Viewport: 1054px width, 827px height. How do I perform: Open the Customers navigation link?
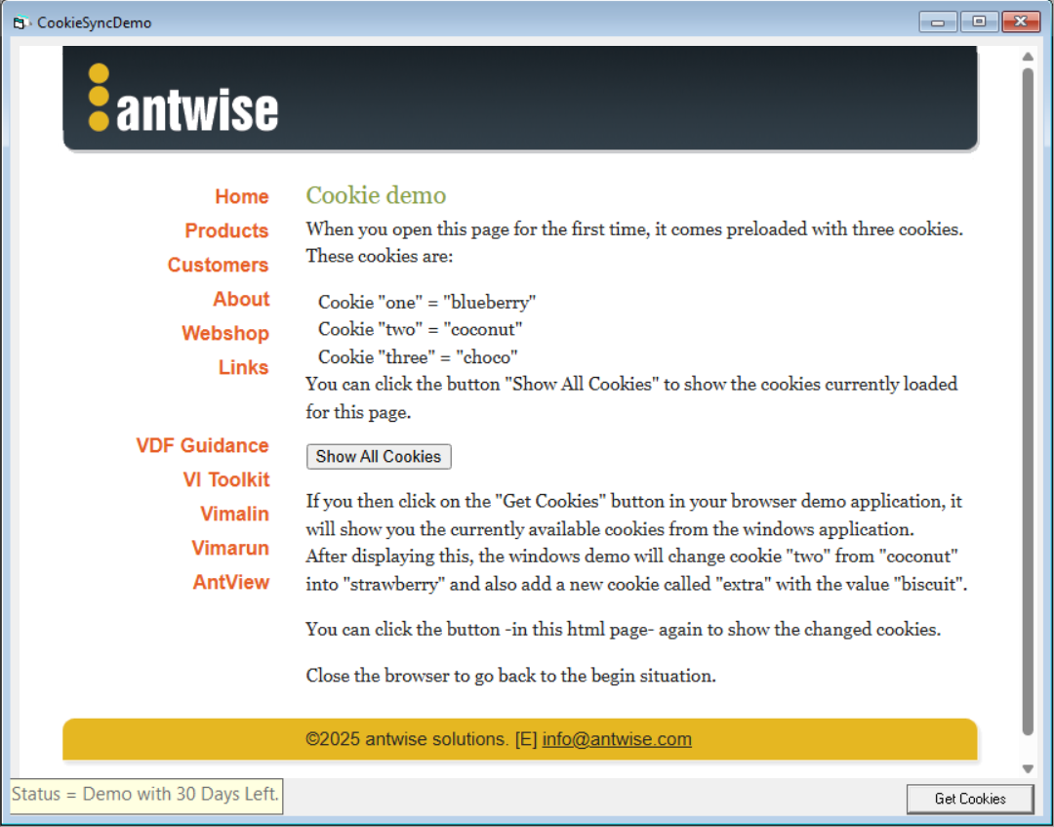click(218, 265)
